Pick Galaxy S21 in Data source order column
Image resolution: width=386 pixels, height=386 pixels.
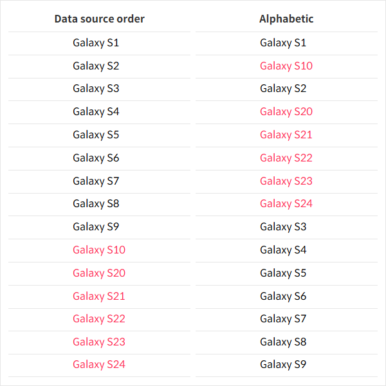[x=99, y=296]
